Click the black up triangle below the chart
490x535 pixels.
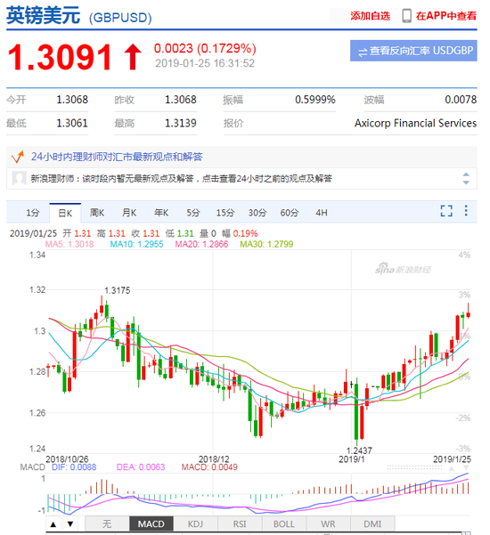(53, 523)
